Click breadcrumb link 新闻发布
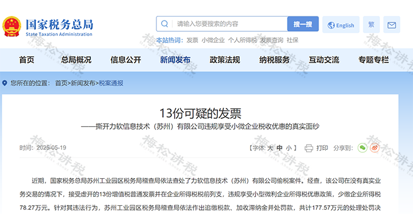 point(83,83)
